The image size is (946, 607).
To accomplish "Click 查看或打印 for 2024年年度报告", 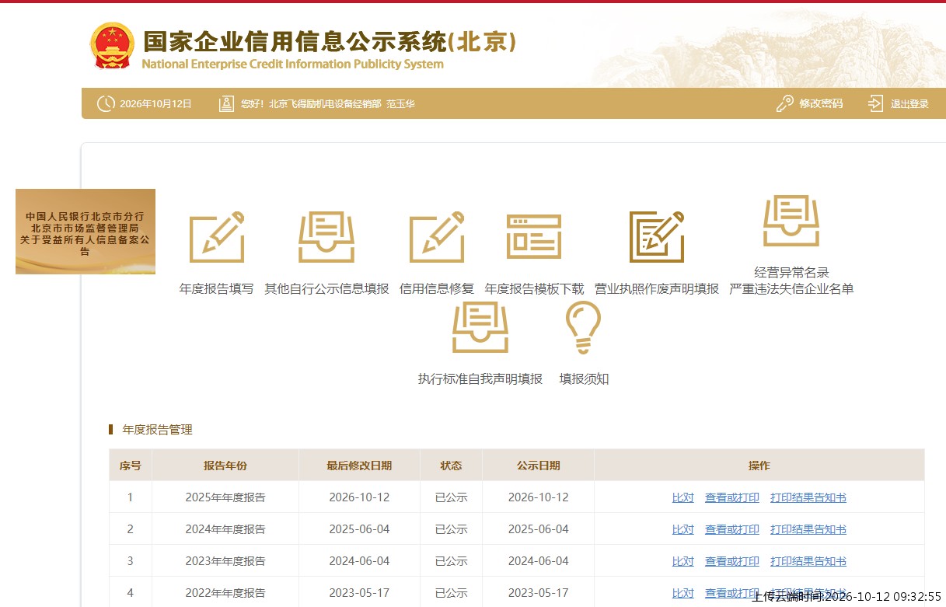I will [732, 529].
